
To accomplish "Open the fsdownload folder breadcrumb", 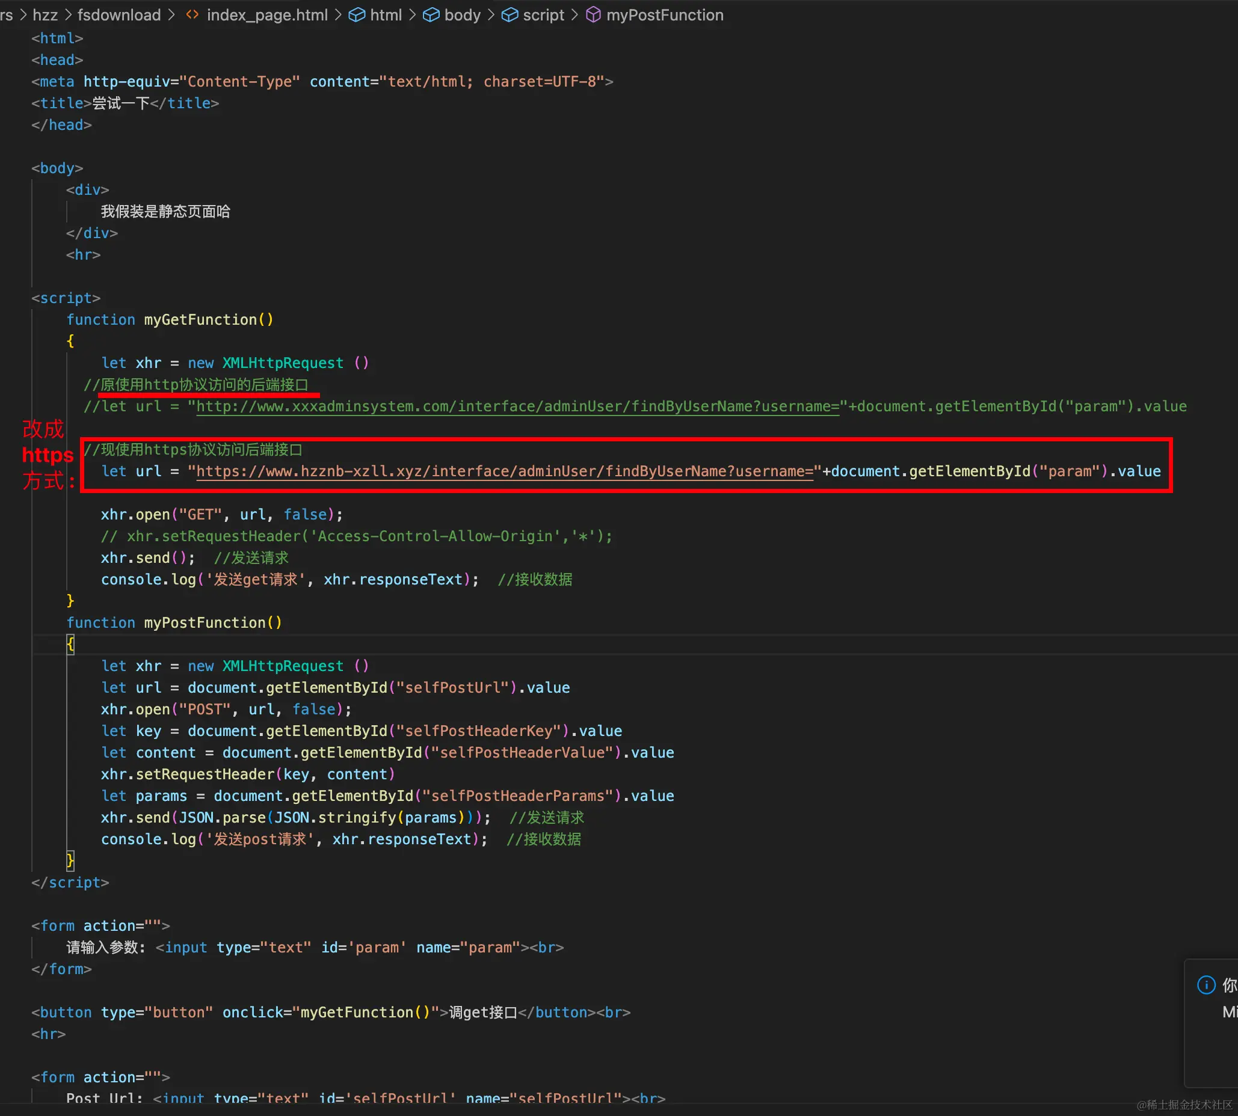I will tap(119, 14).
